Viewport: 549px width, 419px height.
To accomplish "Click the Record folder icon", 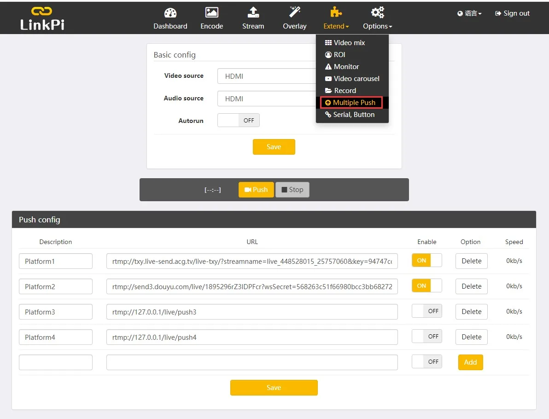I will tap(328, 91).
